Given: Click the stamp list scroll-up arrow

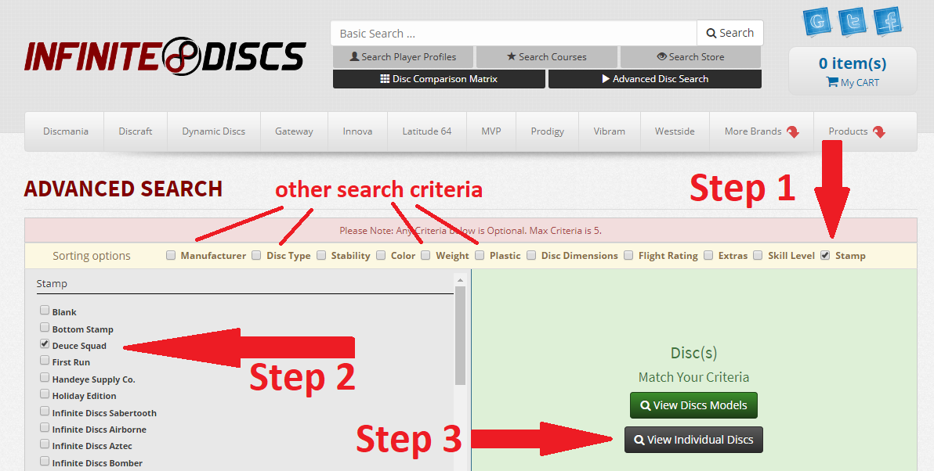Looking at the screenshot, I should click(x=460, y=279).
